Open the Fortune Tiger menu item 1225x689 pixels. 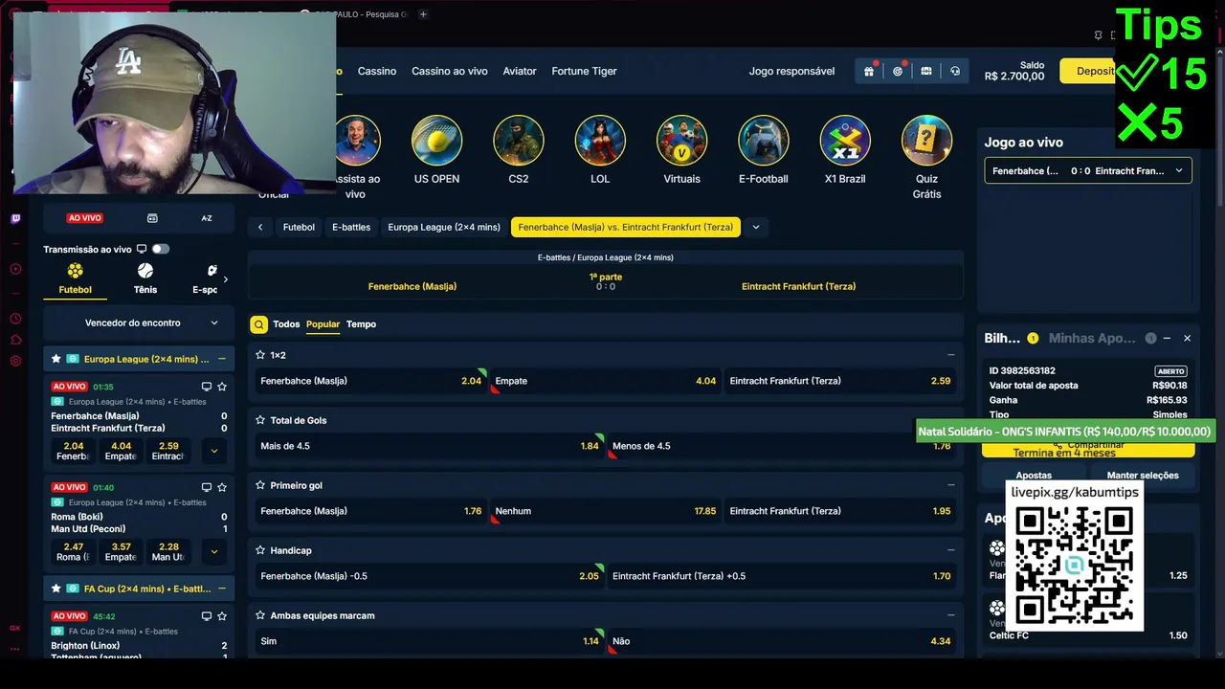coord(584,71)
